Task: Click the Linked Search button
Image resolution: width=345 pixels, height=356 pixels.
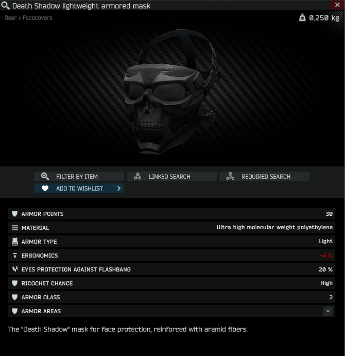Action: (171, 176)
